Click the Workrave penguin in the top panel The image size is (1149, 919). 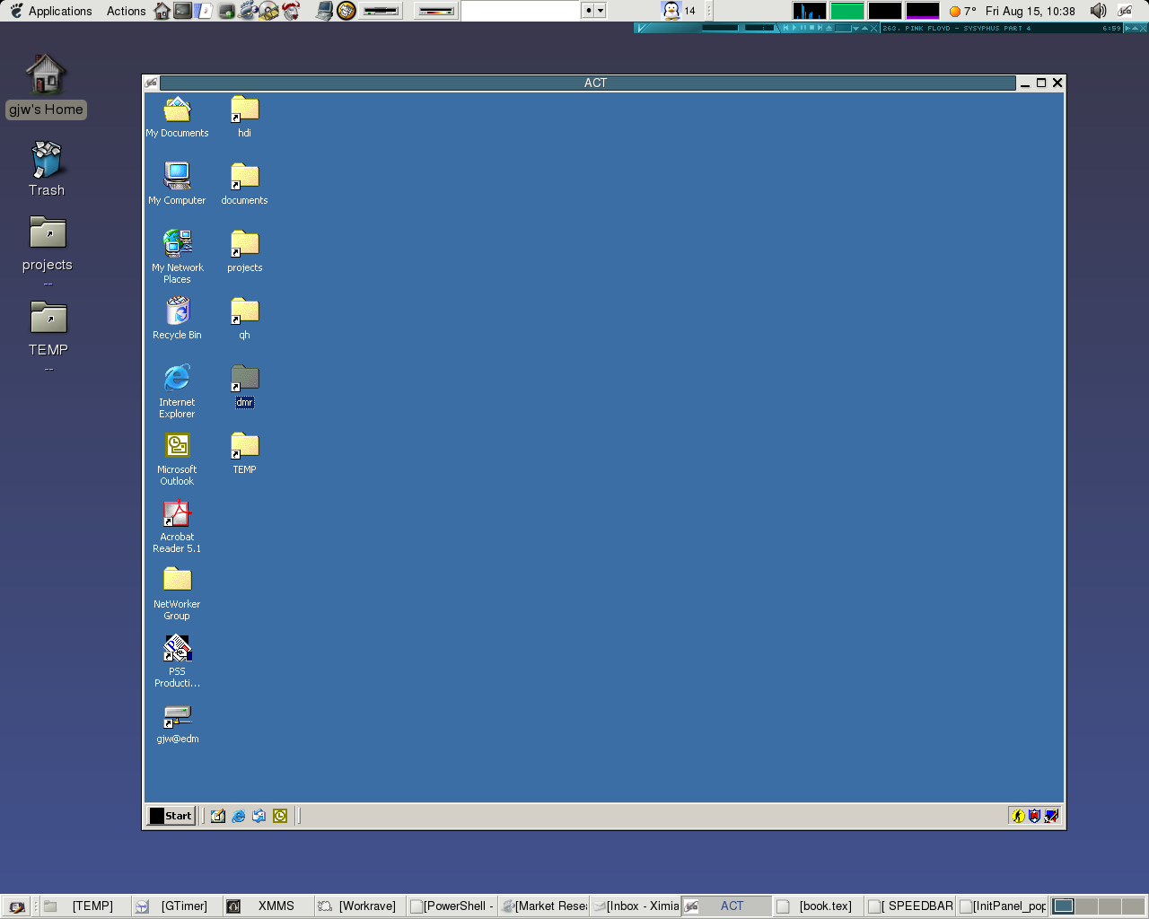[671, 11]
